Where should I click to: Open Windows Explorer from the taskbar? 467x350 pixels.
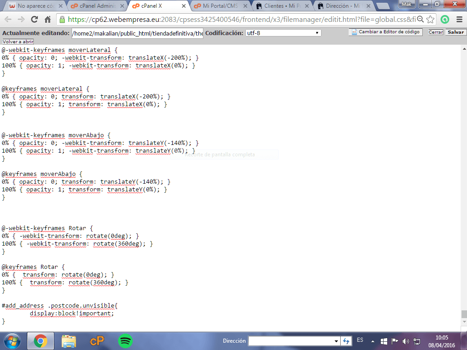tap(69, 341)
